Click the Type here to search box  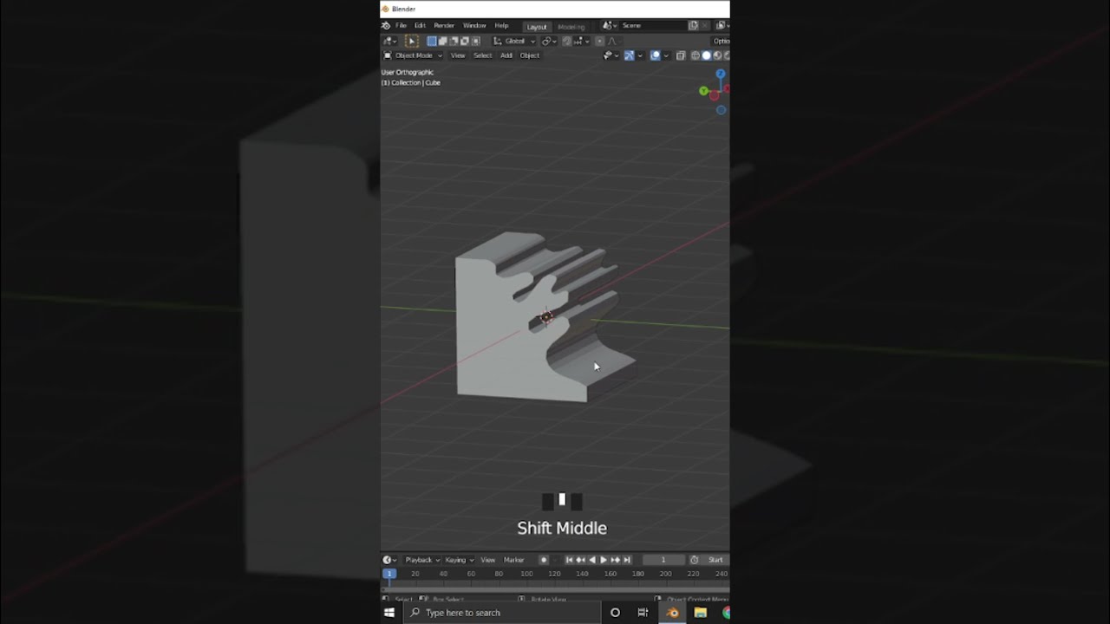tap(501, 613)
